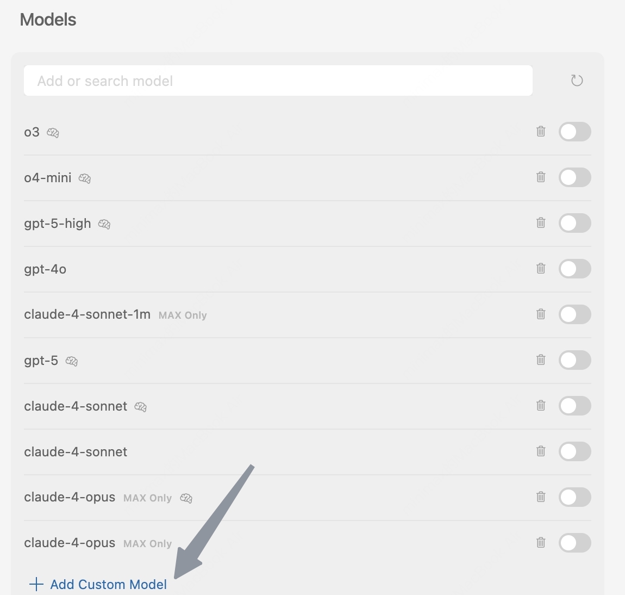
Task: Remove gpt-4o with its trash icon
Action: (x=541, y=268)
